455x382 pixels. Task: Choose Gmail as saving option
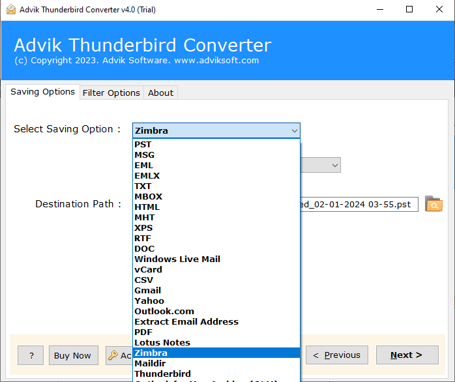(x=216, y=291)
